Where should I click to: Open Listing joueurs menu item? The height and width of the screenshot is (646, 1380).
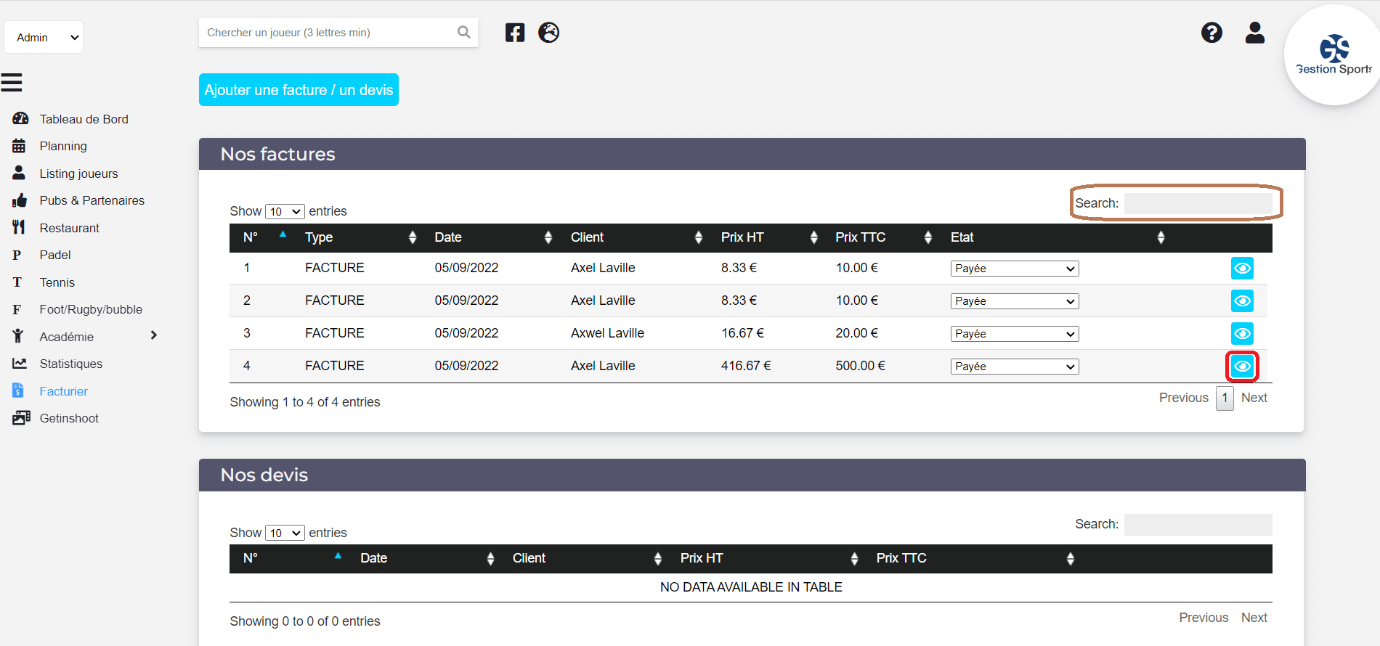click(x=78, y=173)
